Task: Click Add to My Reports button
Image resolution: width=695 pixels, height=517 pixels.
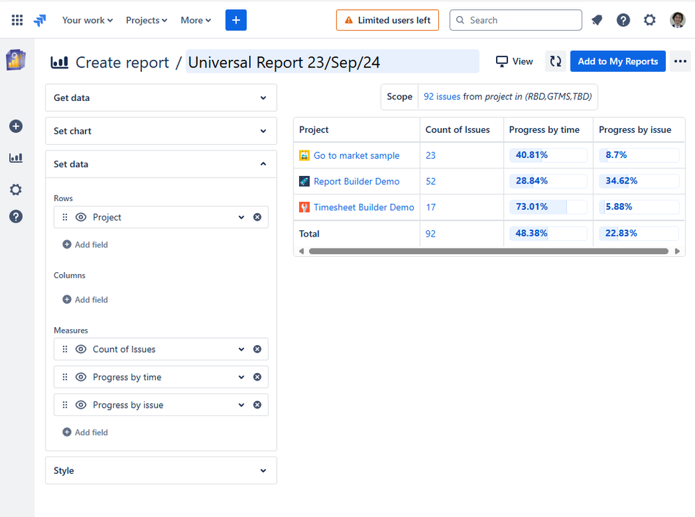Action: click(x=618, y=61)
